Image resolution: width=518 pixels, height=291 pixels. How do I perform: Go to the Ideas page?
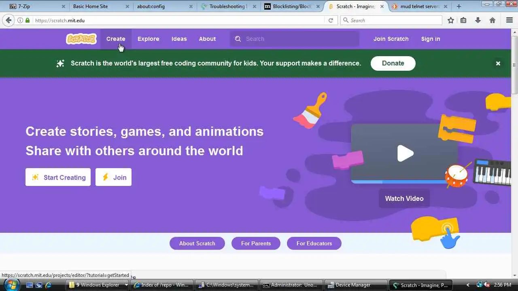point(179,39)
